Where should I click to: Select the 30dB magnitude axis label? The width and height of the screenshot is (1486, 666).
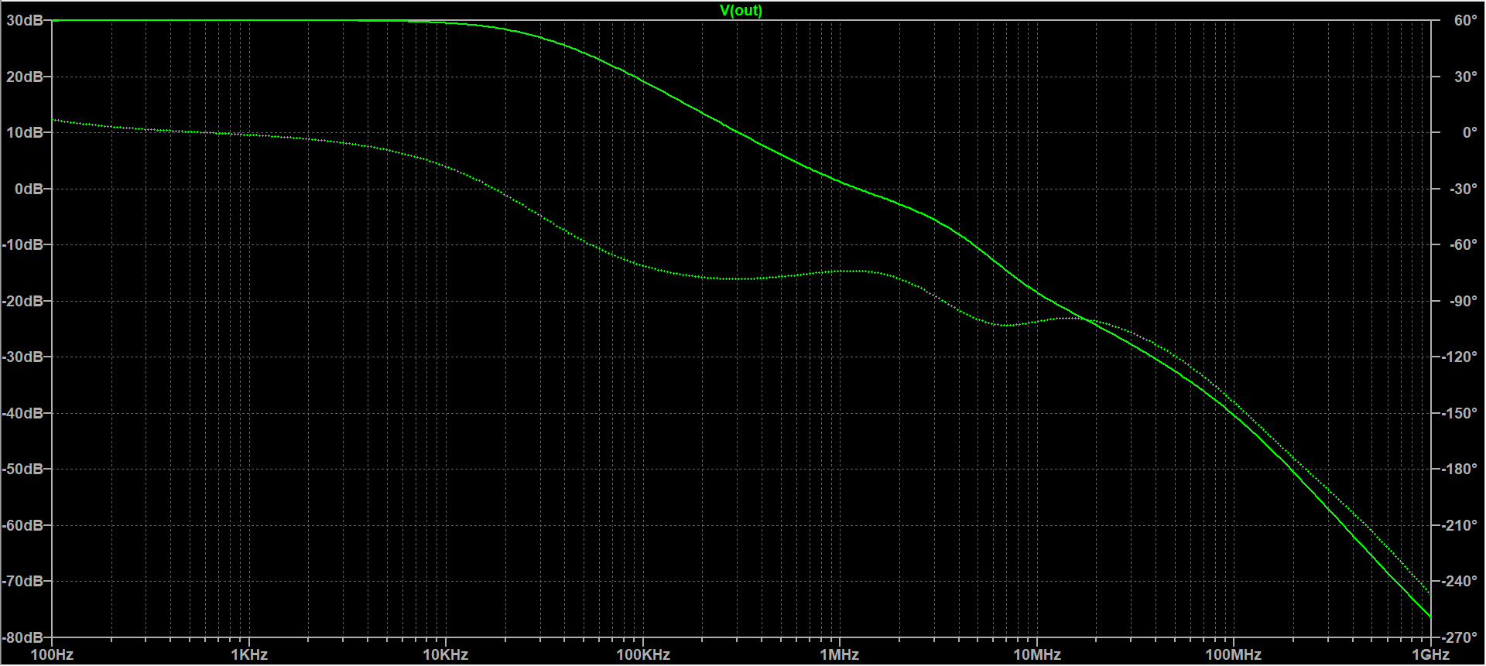[25, 21]
